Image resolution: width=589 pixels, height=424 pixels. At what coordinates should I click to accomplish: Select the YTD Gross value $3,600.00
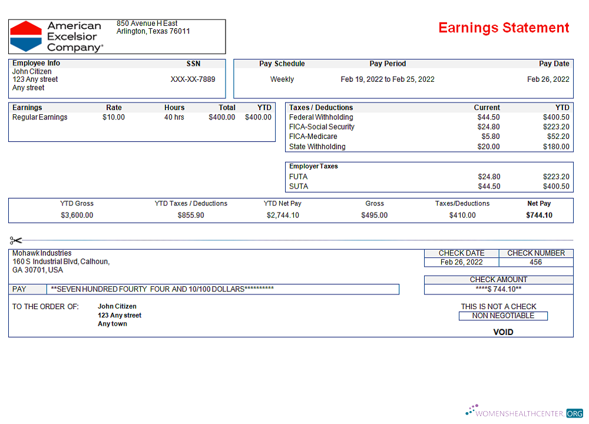77,216
